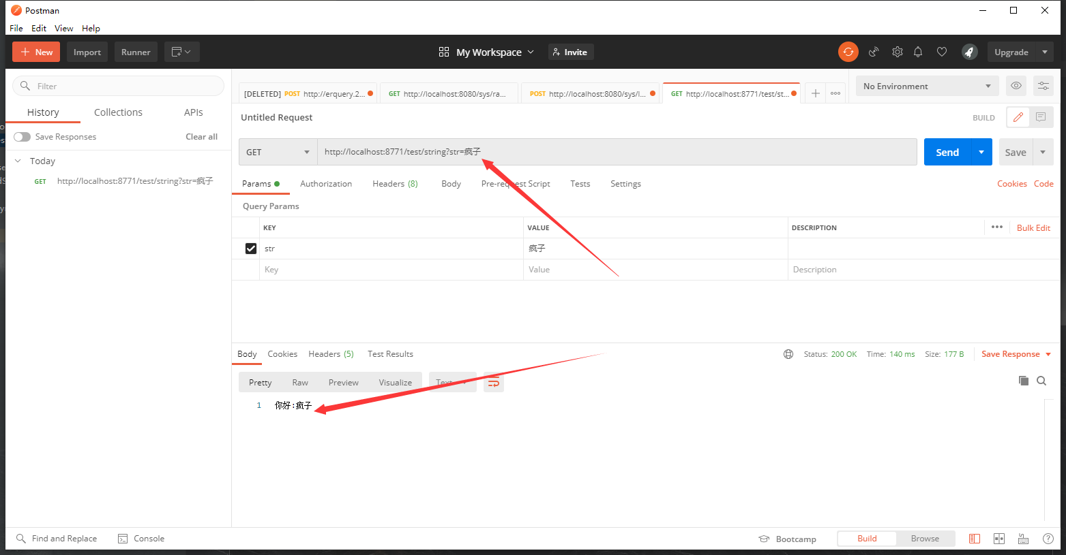Open column options three dots in params table
This screenshot has height=555, width=1066.
pyautogui.click(x=997, y=227)
